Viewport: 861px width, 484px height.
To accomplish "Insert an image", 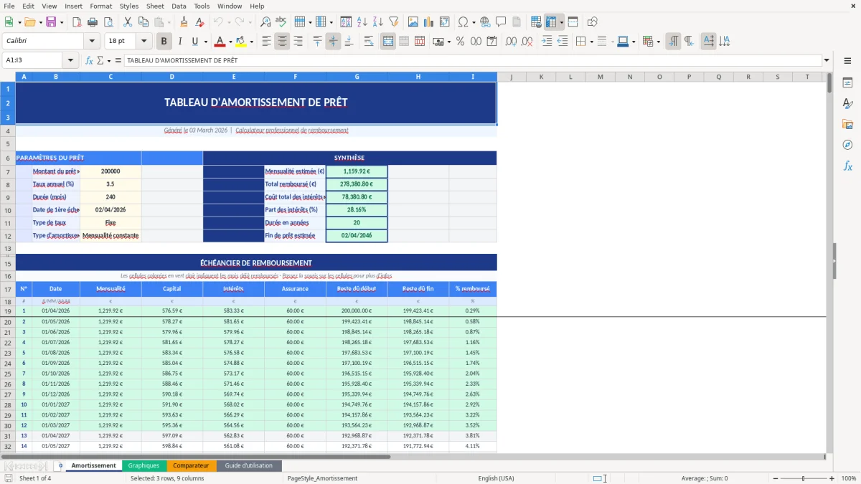I will pyautogui.click(x=413, y=22).
